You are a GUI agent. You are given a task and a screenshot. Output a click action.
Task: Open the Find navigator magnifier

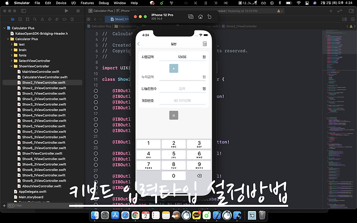click(35, 20)
